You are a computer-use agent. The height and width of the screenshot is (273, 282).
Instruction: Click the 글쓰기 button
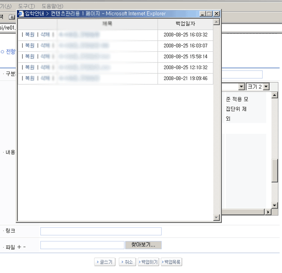105,262
